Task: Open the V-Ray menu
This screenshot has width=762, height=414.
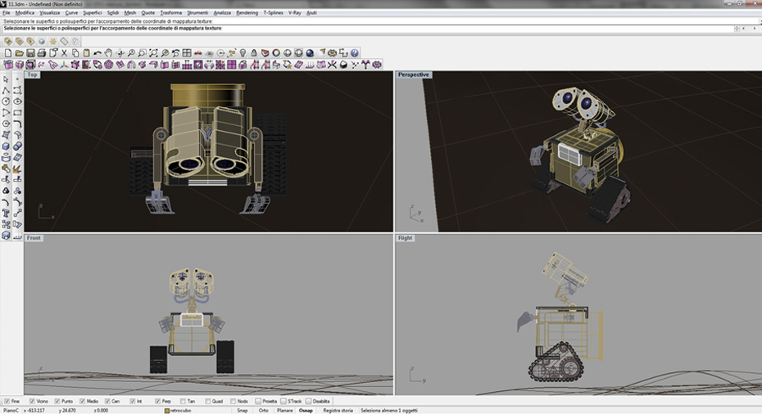Action: 294,12
